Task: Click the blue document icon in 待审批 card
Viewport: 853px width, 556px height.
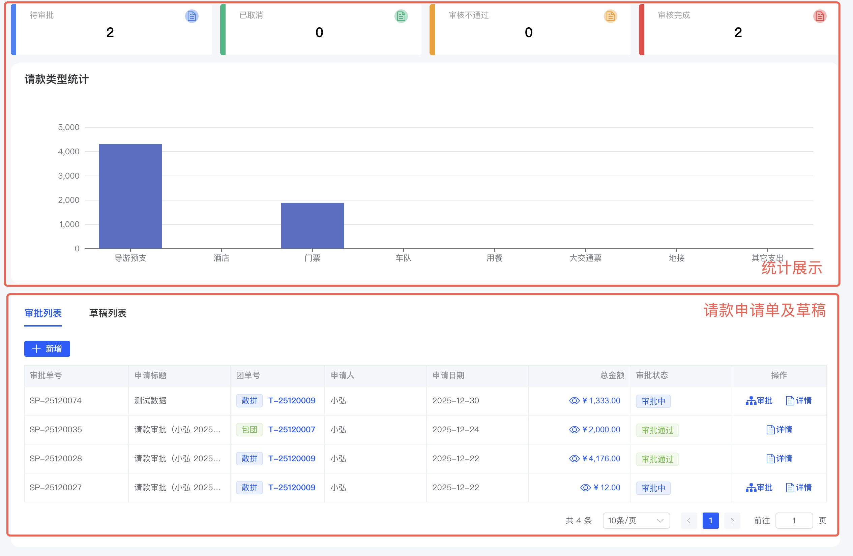Action: point(192,16)
